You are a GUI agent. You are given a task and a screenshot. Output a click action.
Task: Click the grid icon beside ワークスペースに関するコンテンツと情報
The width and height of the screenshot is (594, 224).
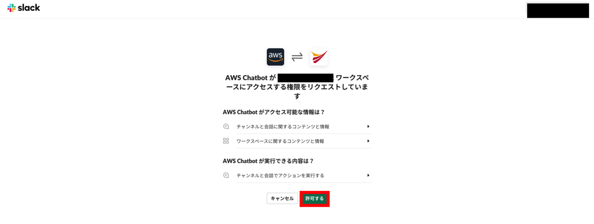tap(226, 141)
